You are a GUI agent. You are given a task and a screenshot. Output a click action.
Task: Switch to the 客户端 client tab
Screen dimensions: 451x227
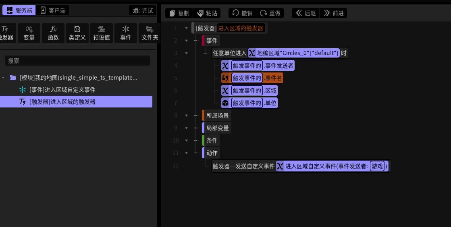(53, 10)
